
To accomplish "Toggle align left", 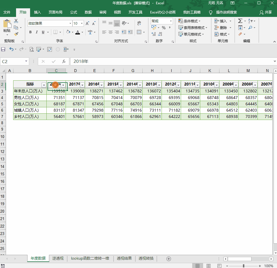I will [x=104, y=32].
